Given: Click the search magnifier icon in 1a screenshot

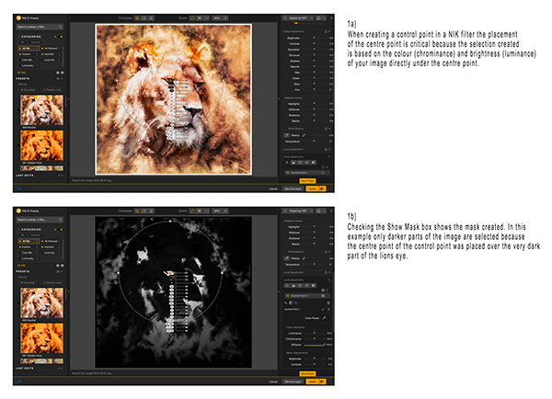Looking at the screenshot, I should tap(61, 27).
